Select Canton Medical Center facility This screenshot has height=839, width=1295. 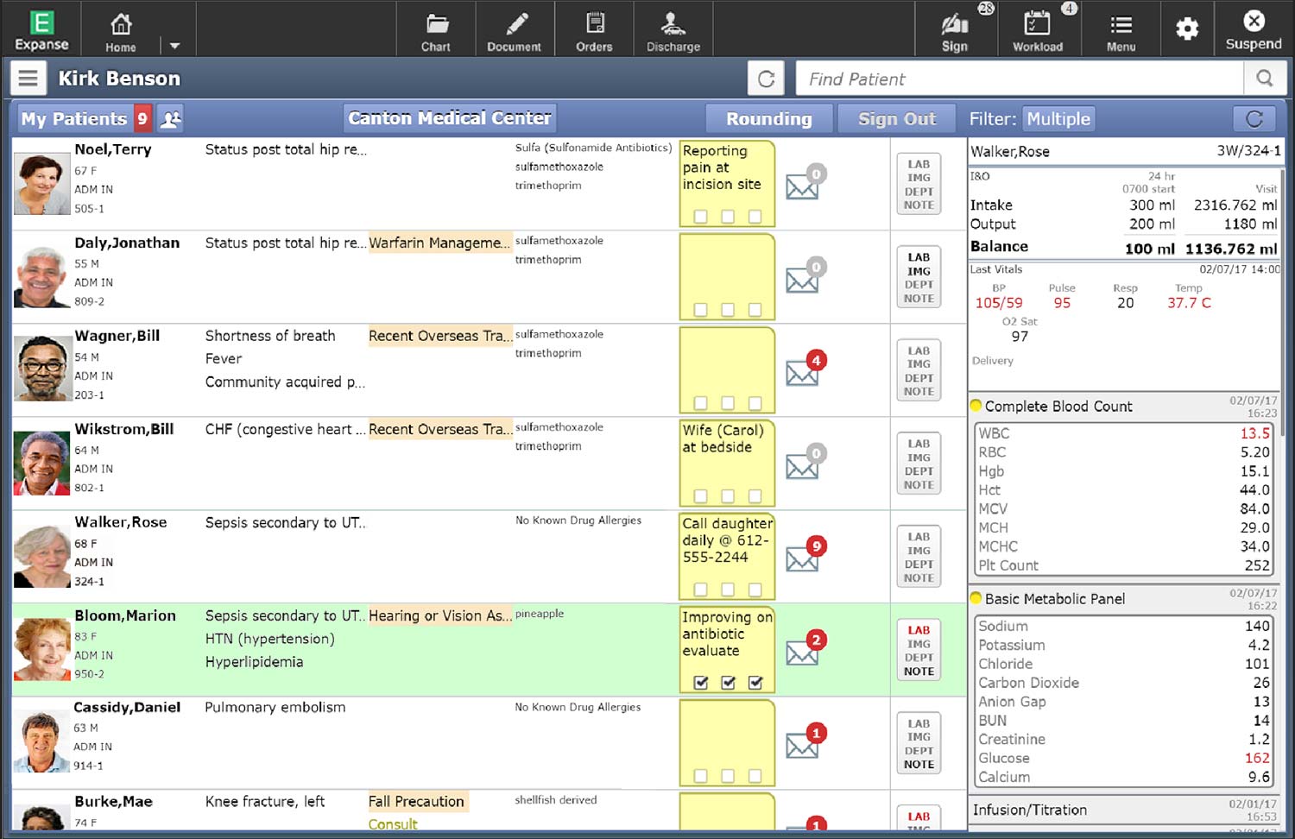click(x=449, y=117)
